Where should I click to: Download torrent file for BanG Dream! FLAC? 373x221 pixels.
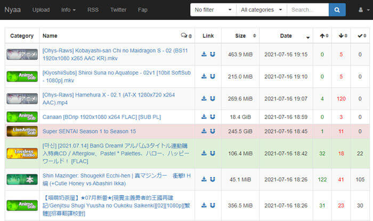[x=204, y=153]
